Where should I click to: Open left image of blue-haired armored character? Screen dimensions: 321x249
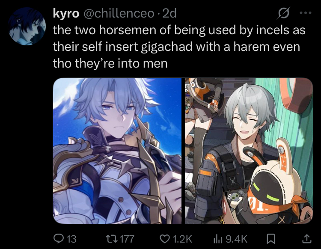(x=117, y=151)
